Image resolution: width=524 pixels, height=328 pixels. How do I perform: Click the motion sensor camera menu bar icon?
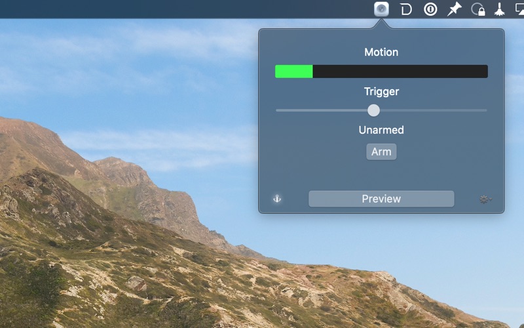pyautogui.click(x=381, y=9)
